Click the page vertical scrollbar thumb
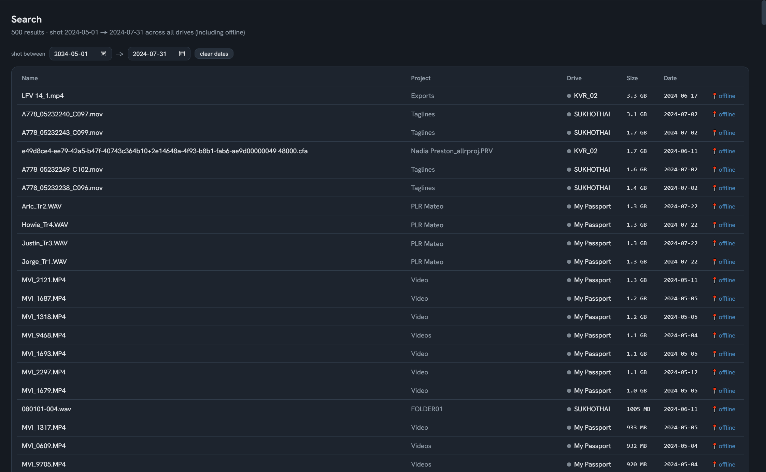 (764, 13)
